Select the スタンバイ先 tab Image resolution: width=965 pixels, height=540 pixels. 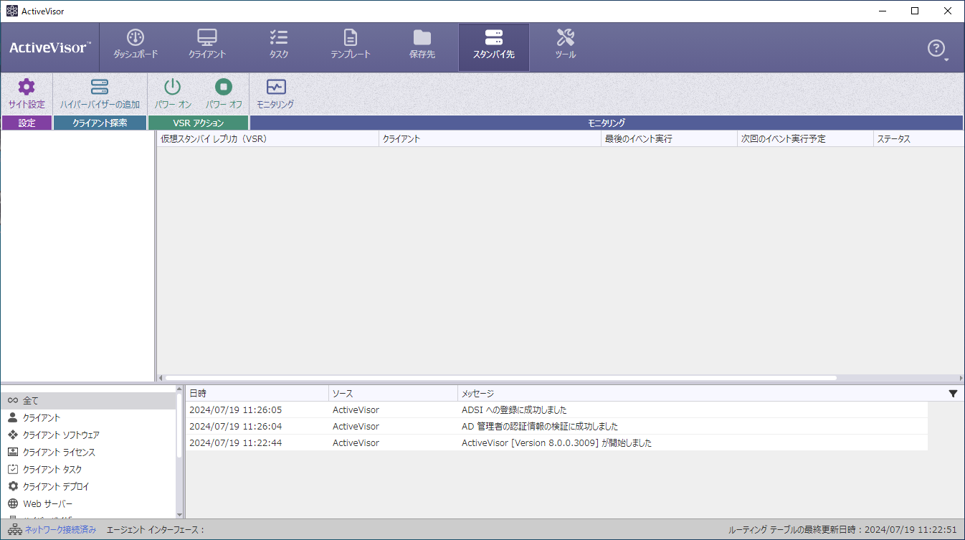coord(494,47)
